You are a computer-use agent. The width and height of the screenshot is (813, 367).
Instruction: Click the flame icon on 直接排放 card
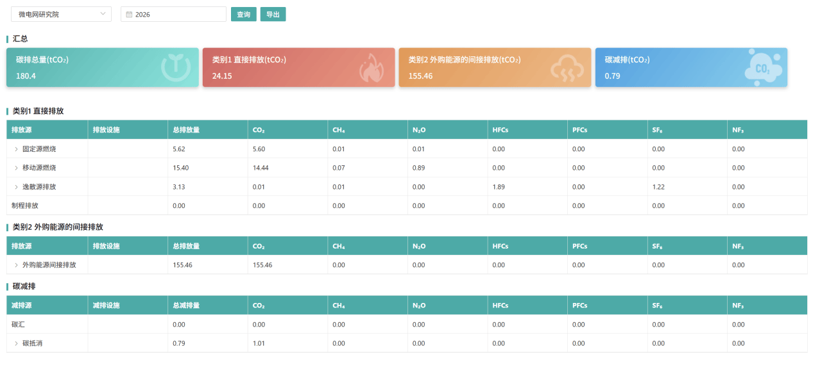tap(372, 68)
